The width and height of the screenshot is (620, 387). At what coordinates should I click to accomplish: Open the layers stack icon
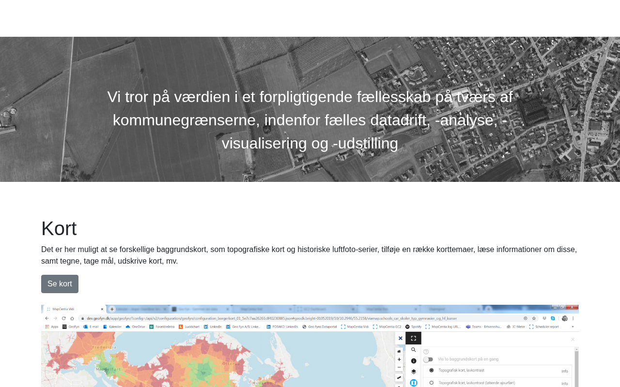coord(413,372)
